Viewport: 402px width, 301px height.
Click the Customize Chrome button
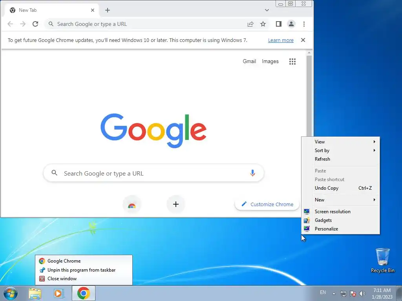point(267,204)
